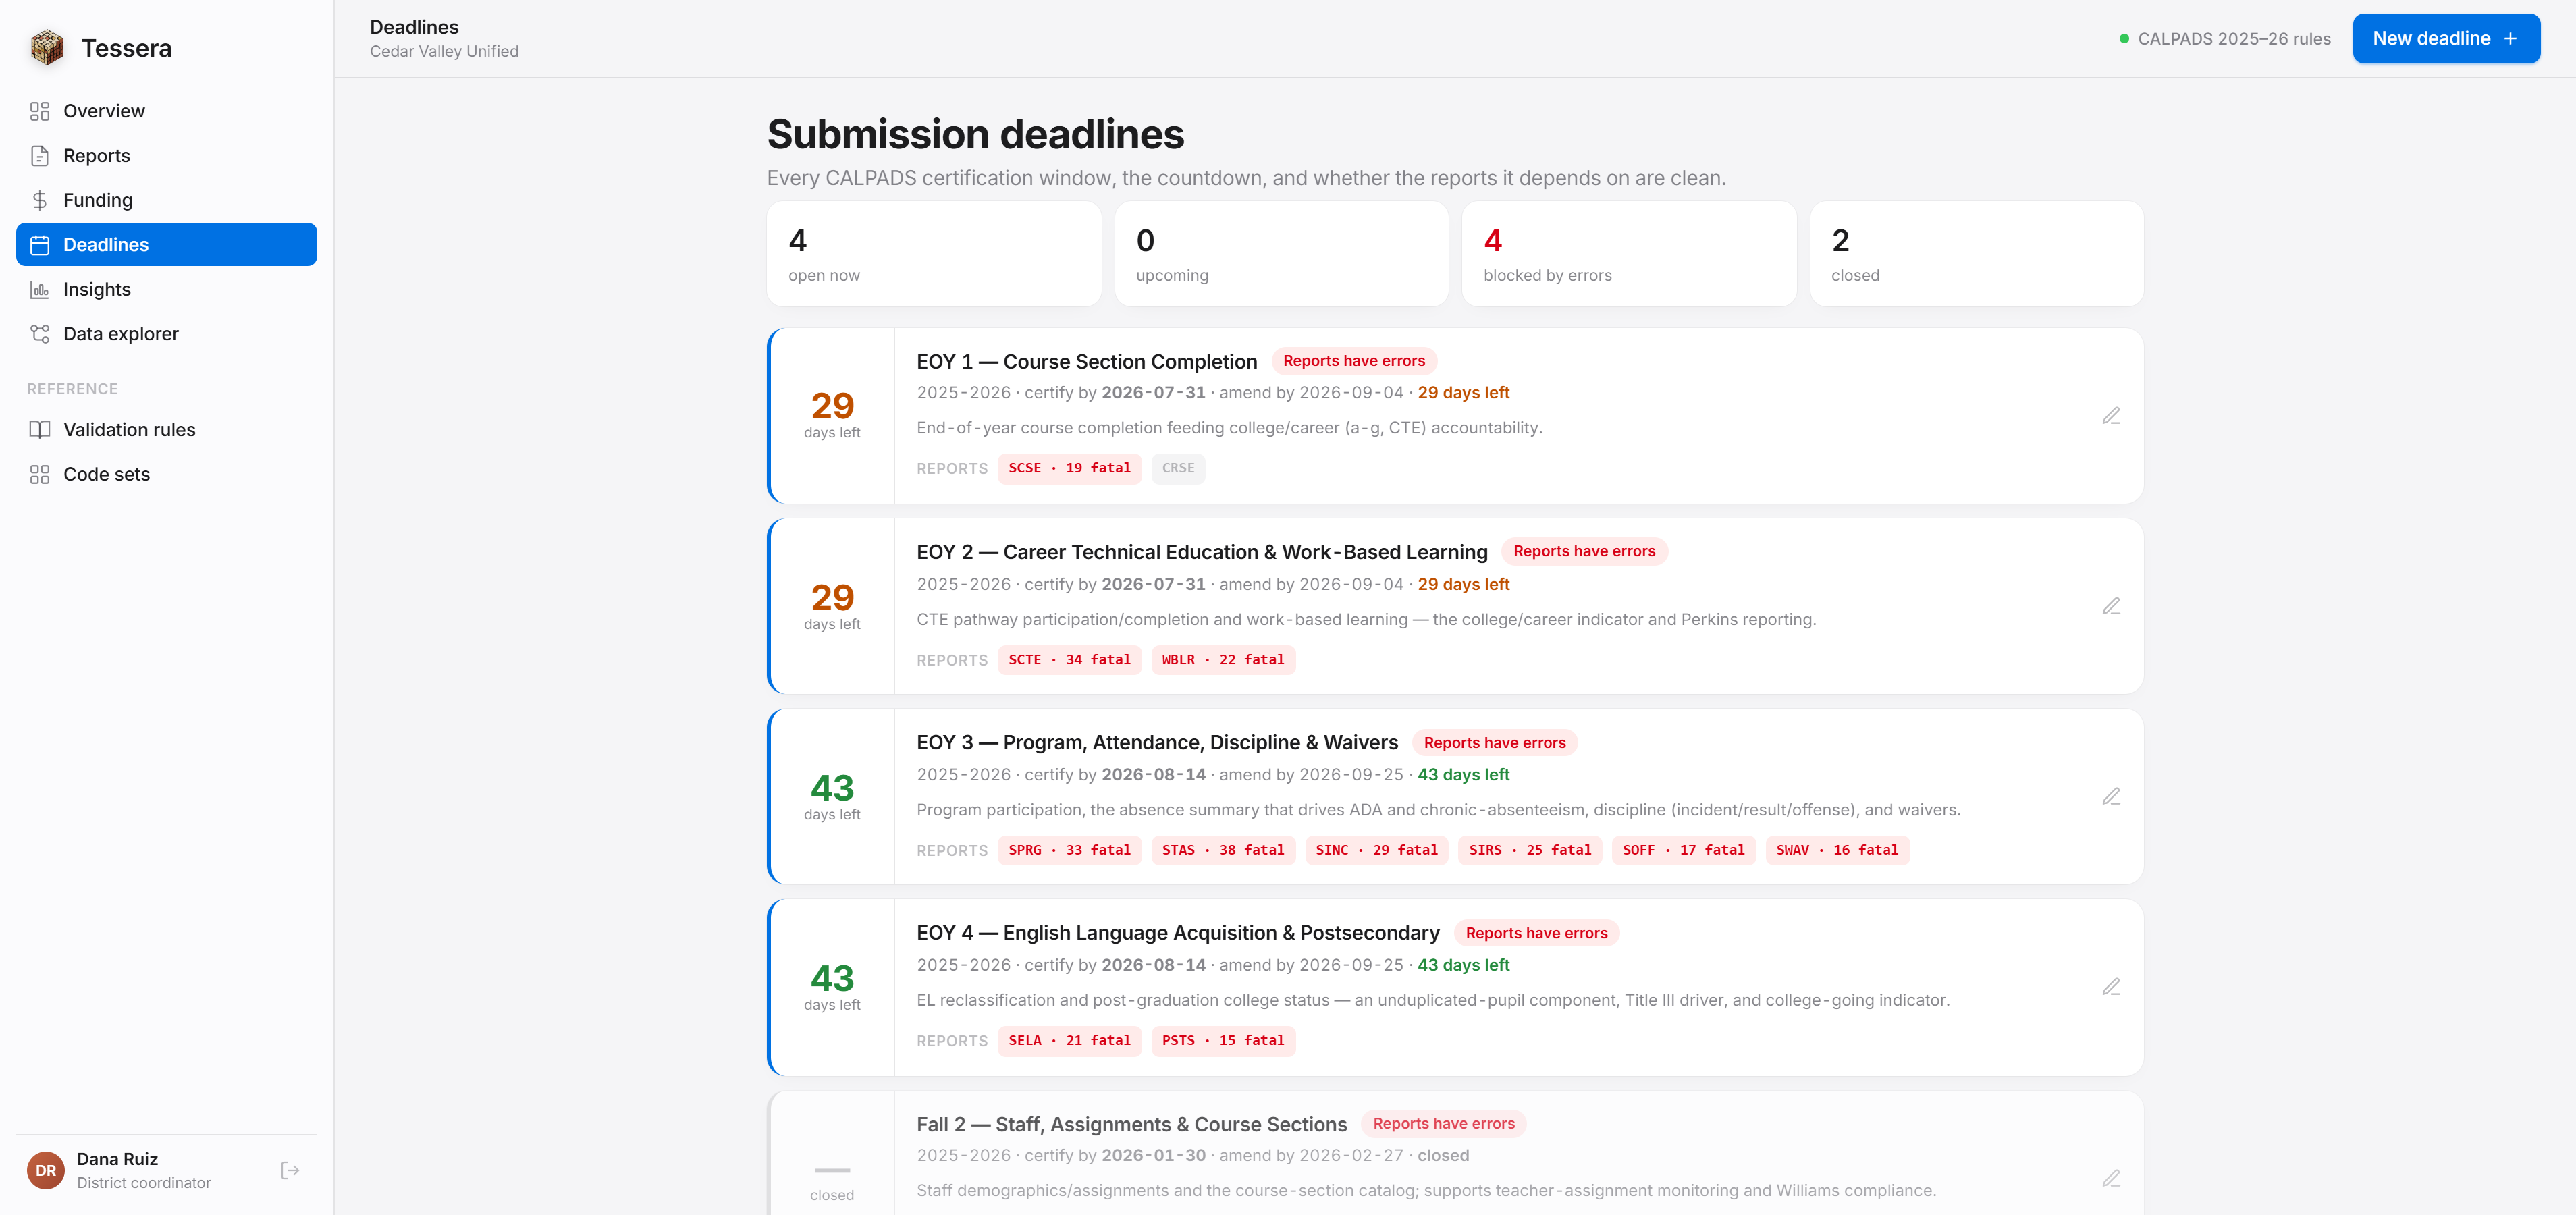
Task: Open the Funding section
Action: point(166,200)
